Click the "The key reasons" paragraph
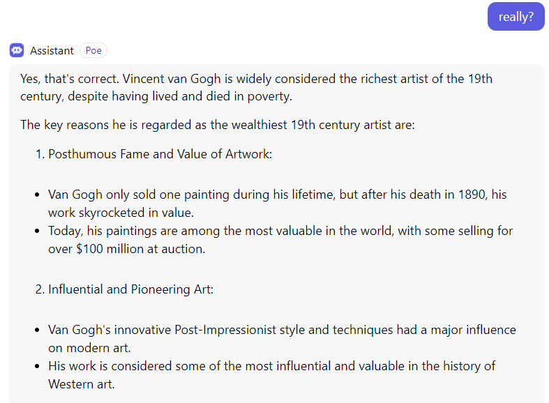549x403 pixels. (x=217, y=125)
